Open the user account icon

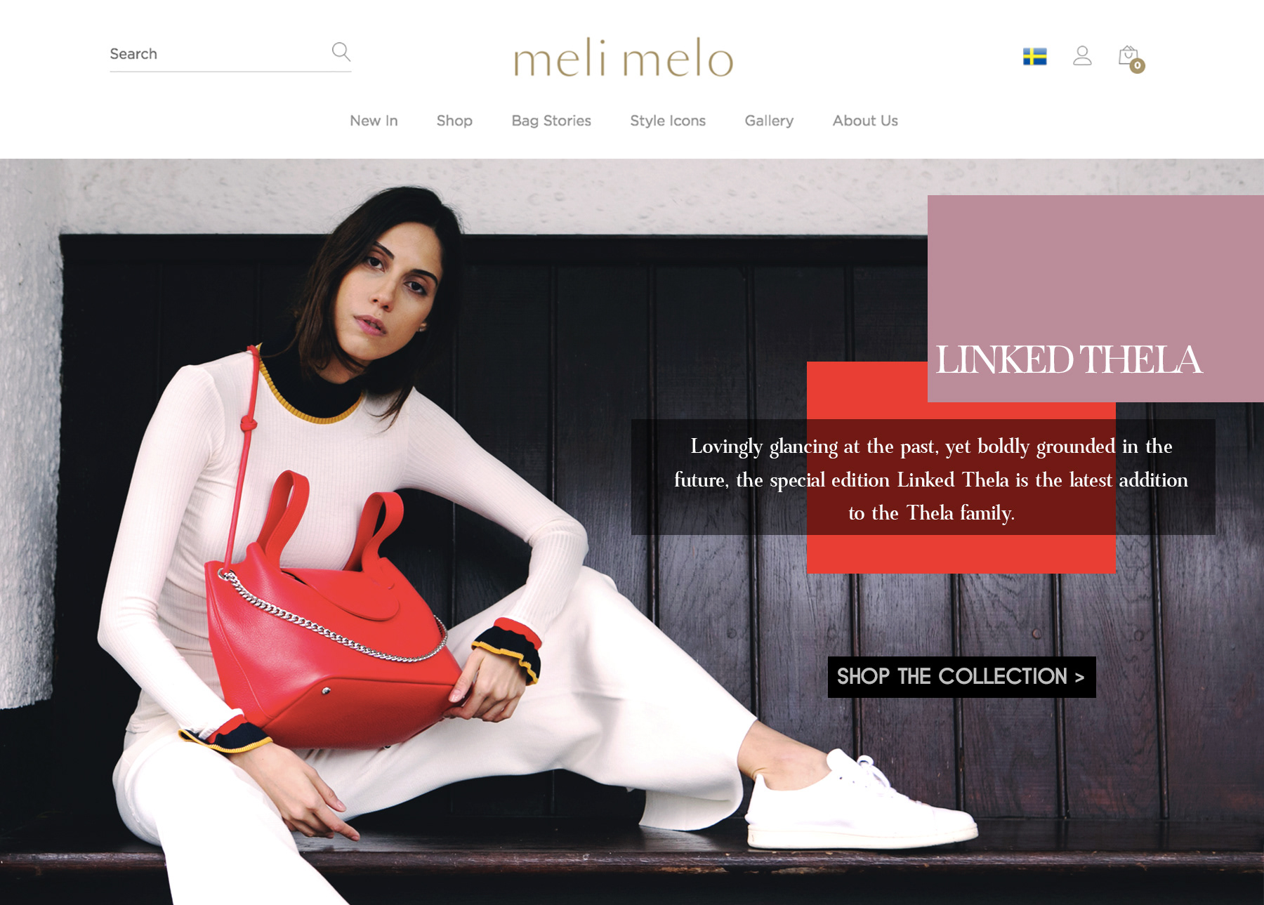[x=1082, y=55]
